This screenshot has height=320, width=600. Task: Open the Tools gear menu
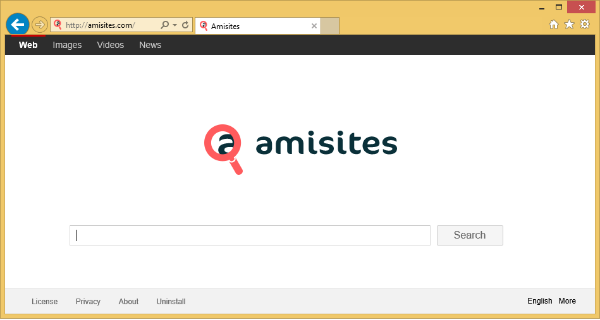point(585,25)
